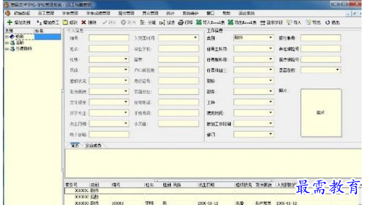Click the Add Employee (增加员工) toolbar icon
Screen dimensions: 365x205
[39, 22]
